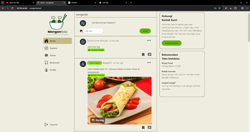This screenshot has width=250, height=132.
Task: Go to Stores in the sidebar
Action: [x=50, y=55]
